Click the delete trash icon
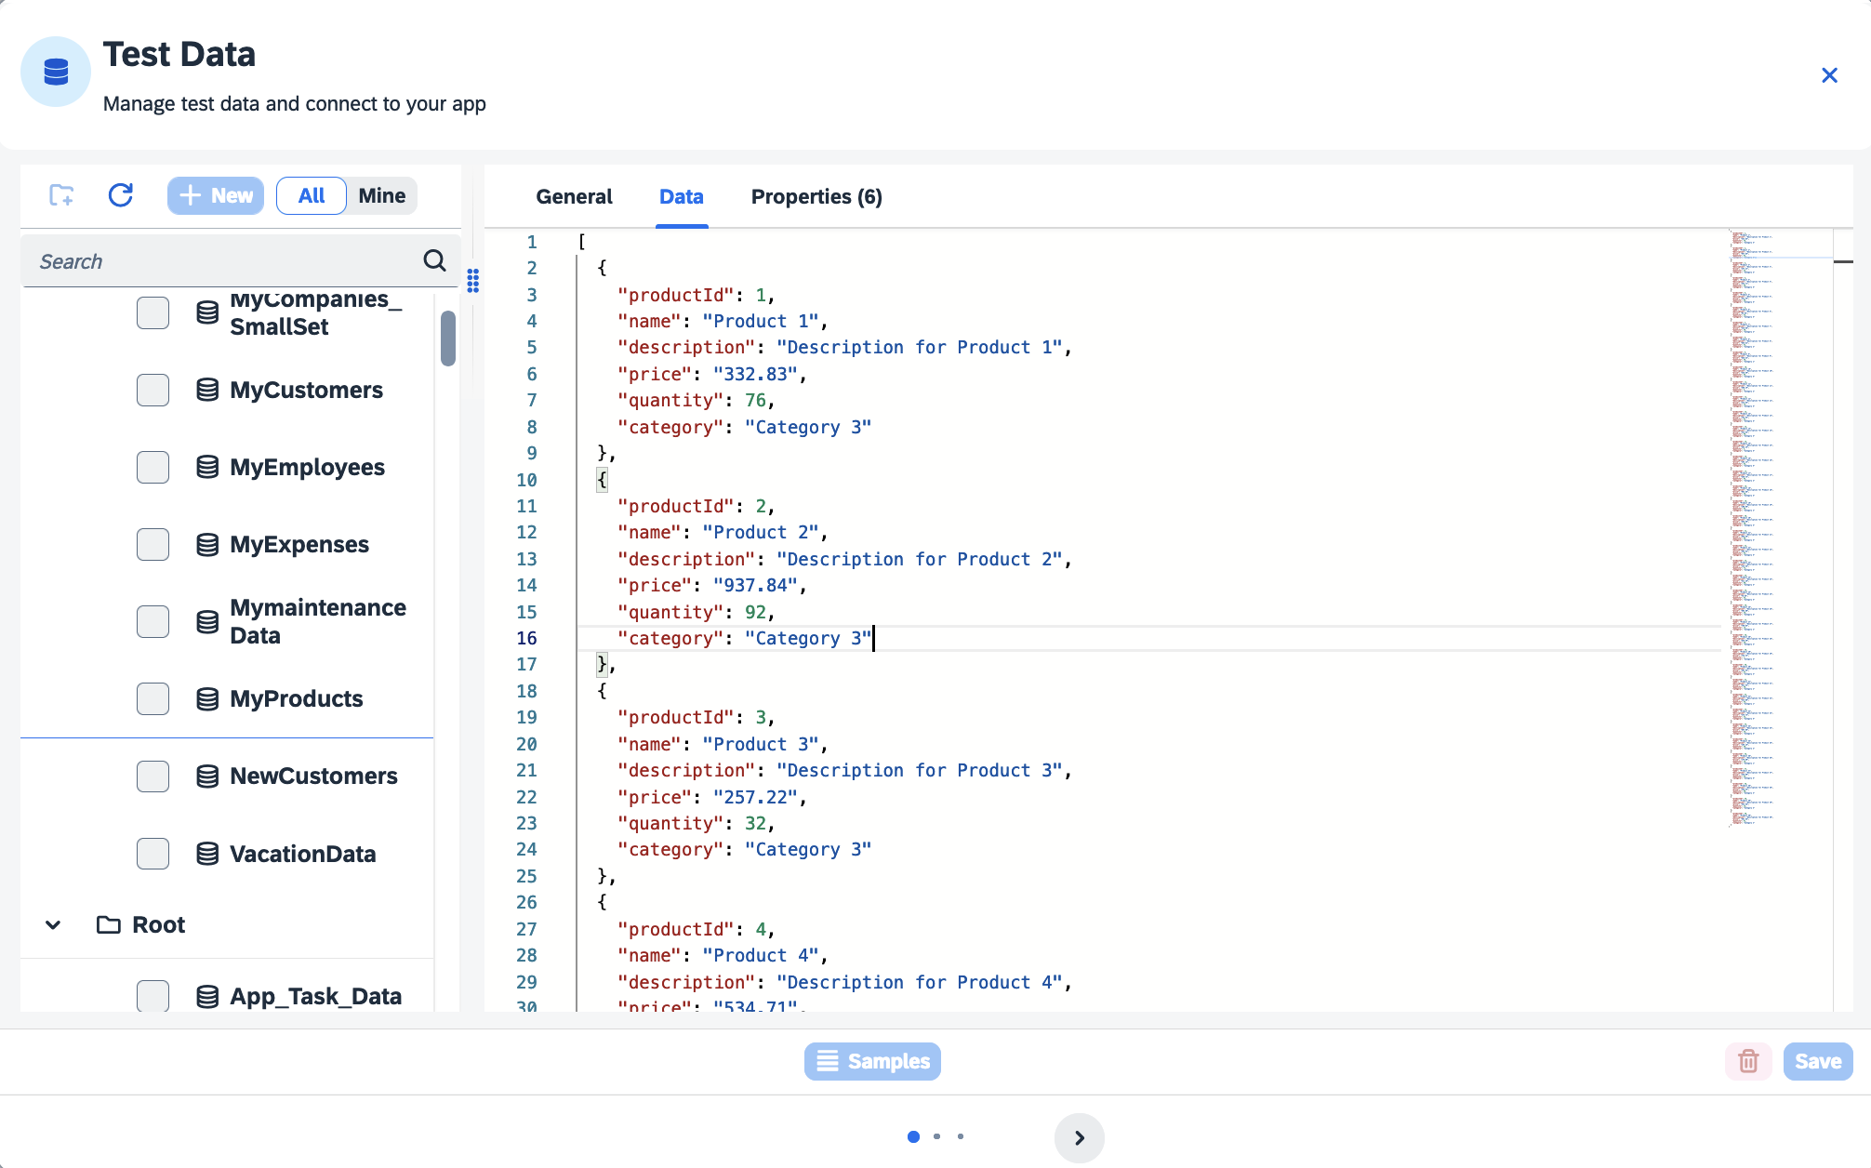Screen dimensions: 1871x1168 (1748, 1061)
